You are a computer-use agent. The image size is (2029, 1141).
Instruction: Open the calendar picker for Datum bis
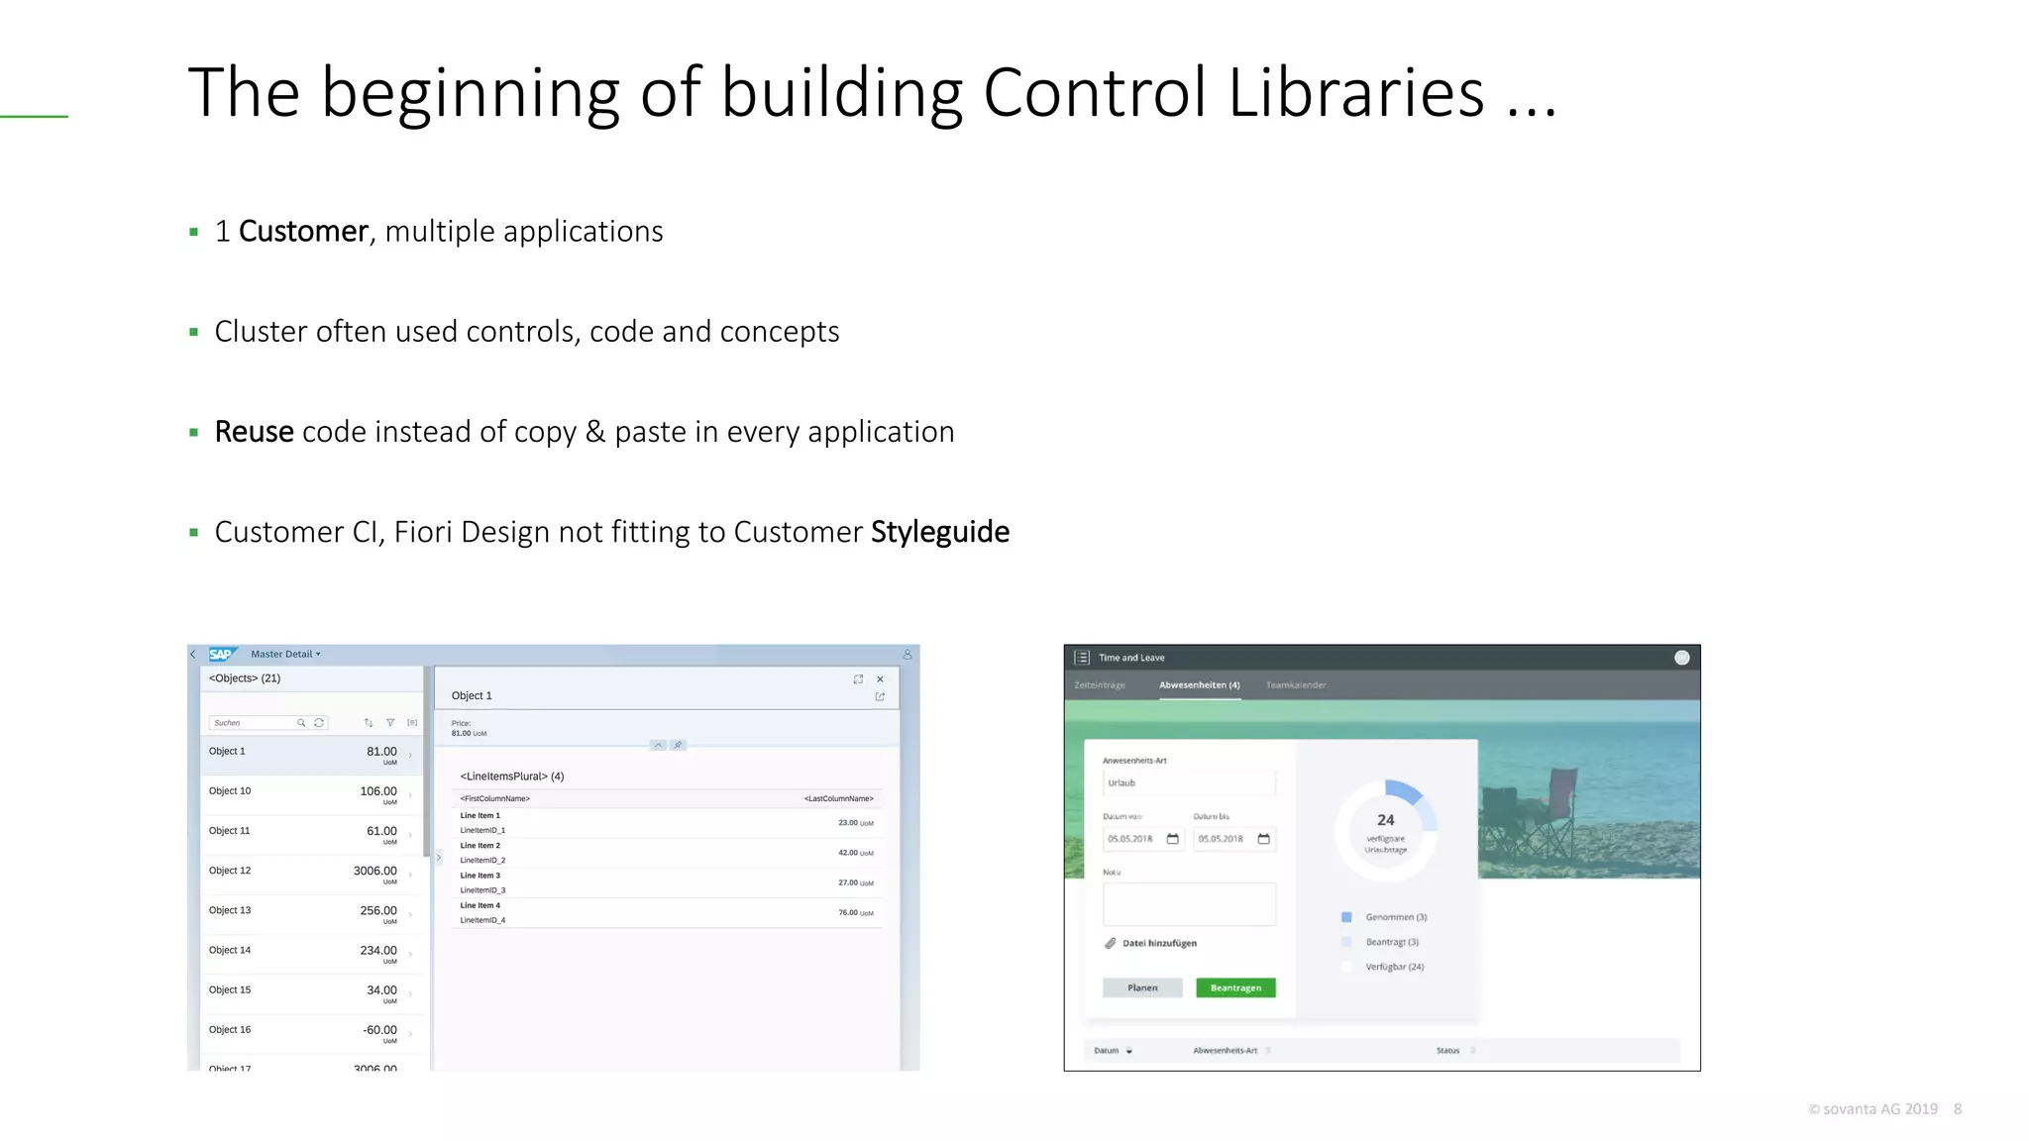click(x=1264, y=839)
